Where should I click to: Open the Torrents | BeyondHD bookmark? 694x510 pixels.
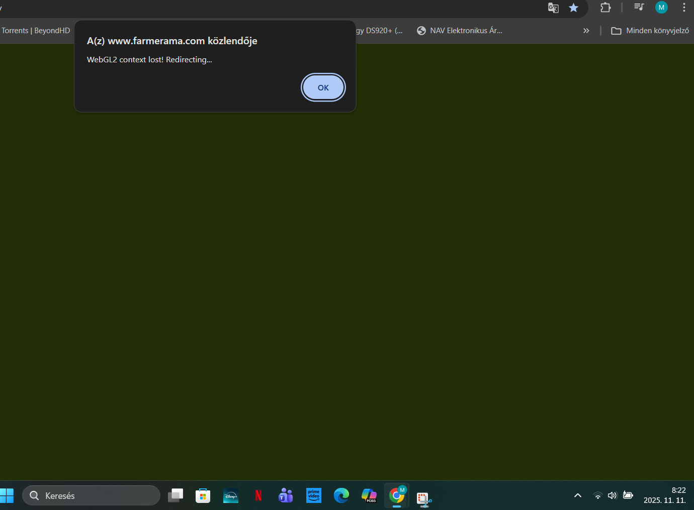(35, 31)
